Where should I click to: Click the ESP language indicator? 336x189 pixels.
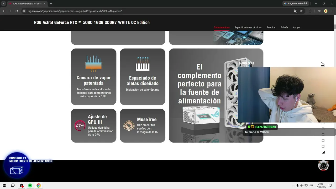pos(311,186)
